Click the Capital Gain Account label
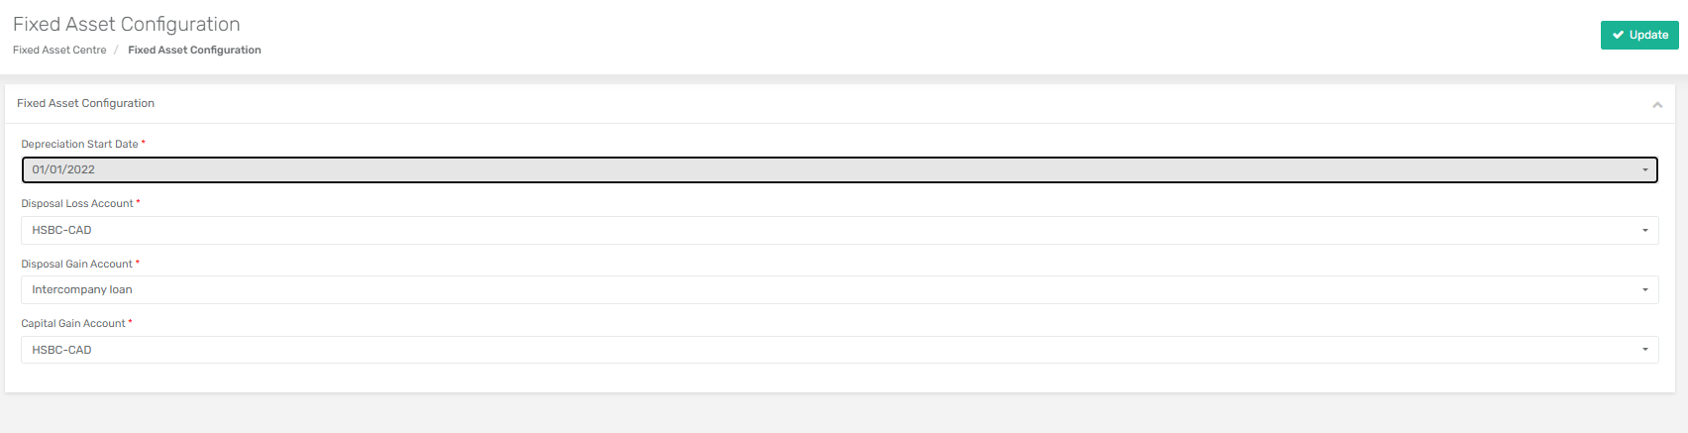 click(73, 323)
